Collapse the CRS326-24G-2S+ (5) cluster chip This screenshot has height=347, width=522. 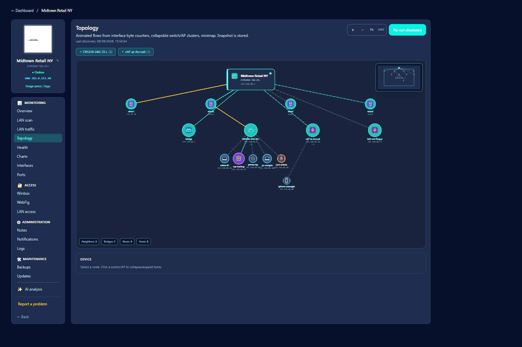tap(96, 52)
